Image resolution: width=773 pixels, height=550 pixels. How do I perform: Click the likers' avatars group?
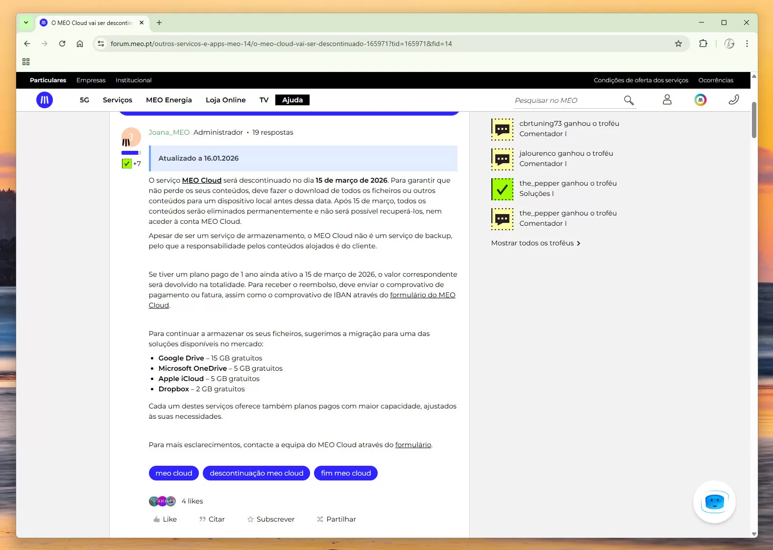pos(162,501)
